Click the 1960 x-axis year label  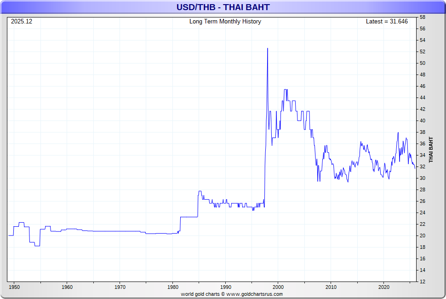pyautogui.click(x=67, y=287)
